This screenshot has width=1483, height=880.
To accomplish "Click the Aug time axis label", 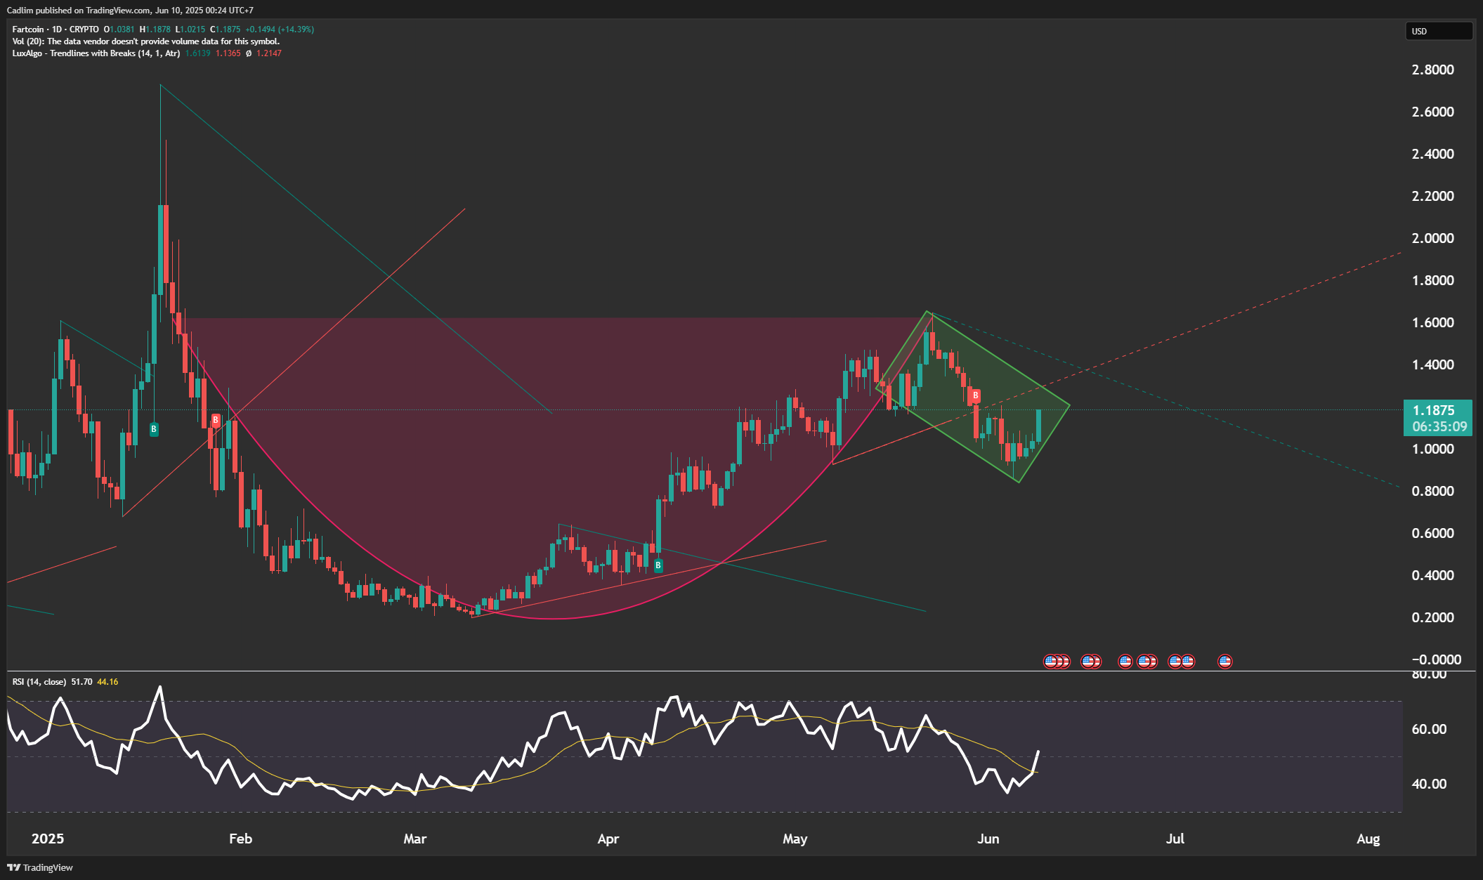I will click(1368, 839).
